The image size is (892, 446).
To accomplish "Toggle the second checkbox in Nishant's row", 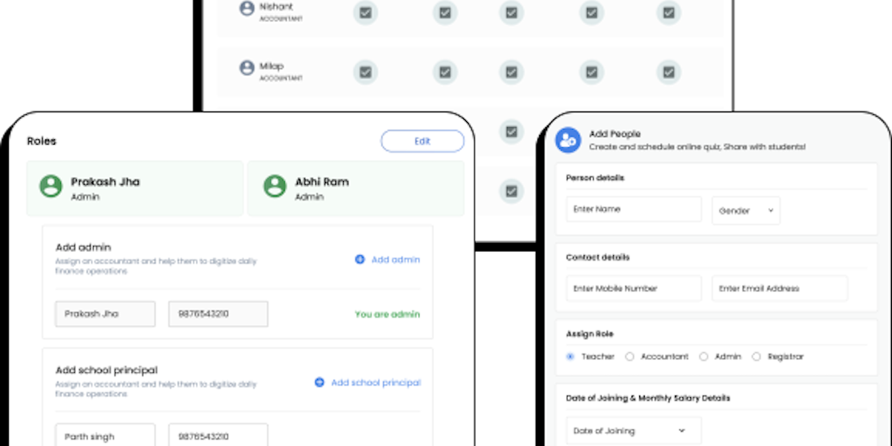I will coord(445,12).
